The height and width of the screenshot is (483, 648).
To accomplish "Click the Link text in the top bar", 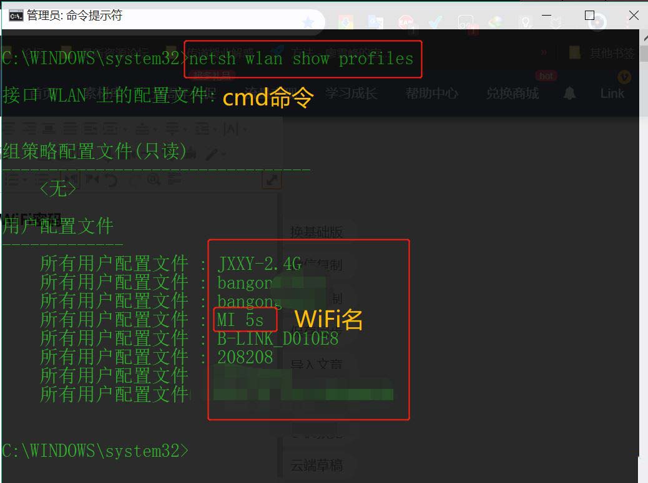I will coord(612,93).
